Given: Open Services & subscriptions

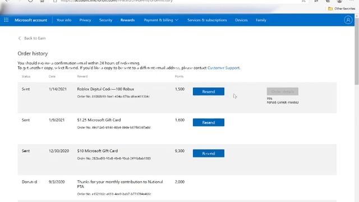Looking at the screenshot, I should (x=207, y=20).
